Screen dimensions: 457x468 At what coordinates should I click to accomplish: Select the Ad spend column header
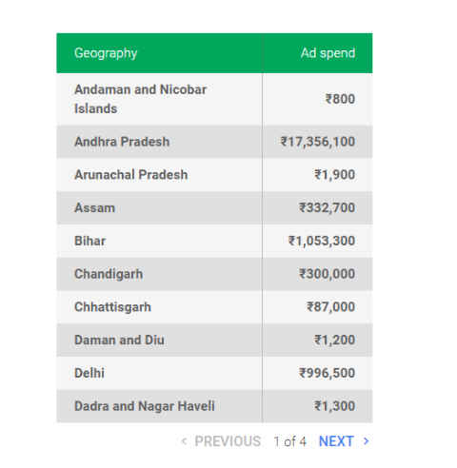point(317,53)
